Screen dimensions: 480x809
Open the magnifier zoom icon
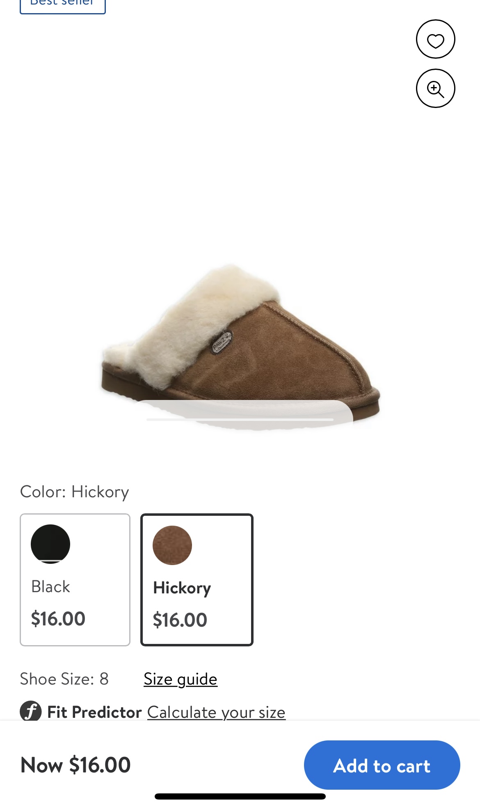[435, 88]
